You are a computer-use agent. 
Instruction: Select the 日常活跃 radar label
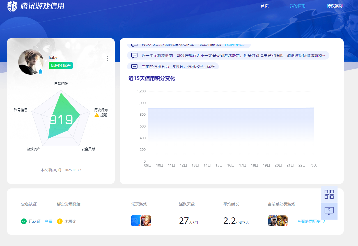pyautogui.click(x=61, y=84)
